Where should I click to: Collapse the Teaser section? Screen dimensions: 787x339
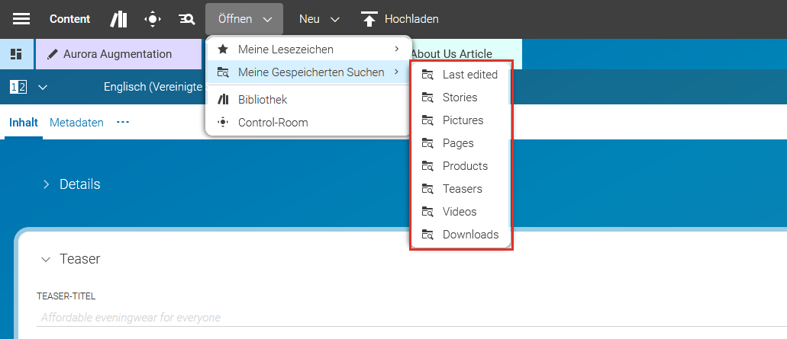click(x=46, y=259)
